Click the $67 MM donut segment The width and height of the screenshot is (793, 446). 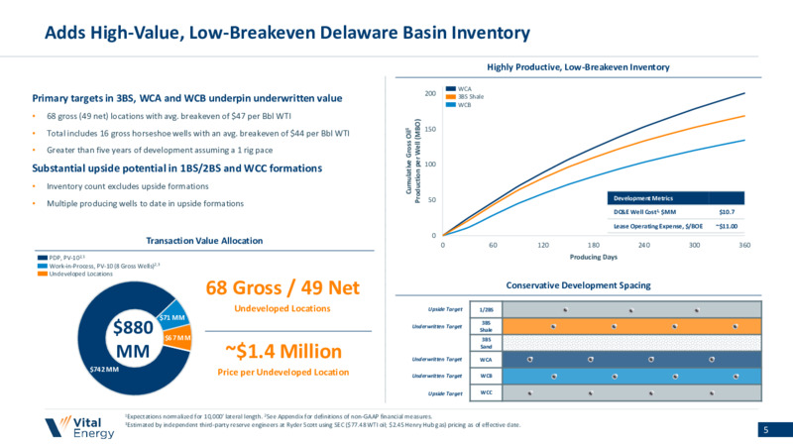[x=178, y=338]
